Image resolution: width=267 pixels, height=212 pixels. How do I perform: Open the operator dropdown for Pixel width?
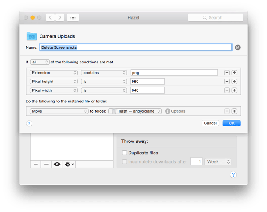[x=104, y=90]
